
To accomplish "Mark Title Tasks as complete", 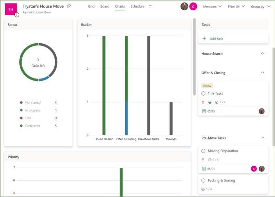I will click(203, 93).
